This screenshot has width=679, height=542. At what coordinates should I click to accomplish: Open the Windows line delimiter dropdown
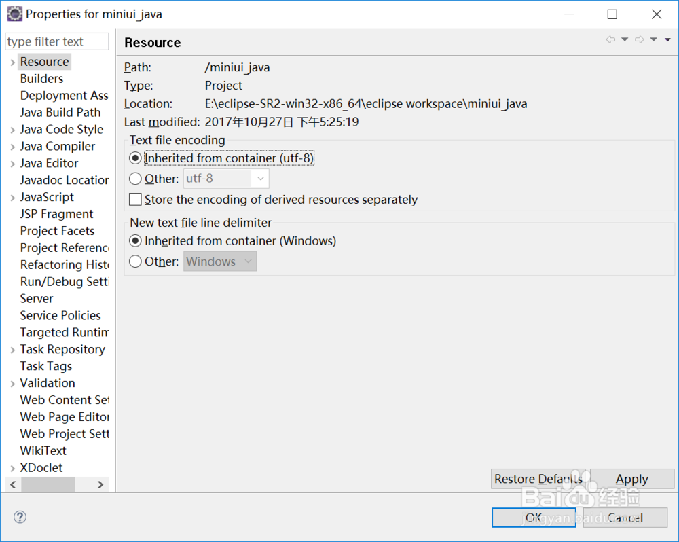click(x=220, y=261)
